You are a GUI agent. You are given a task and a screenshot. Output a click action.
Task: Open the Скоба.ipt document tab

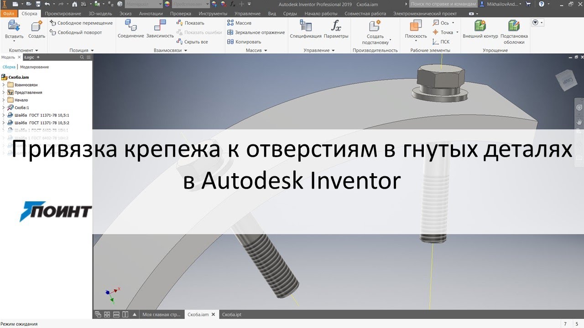[232, 314]
